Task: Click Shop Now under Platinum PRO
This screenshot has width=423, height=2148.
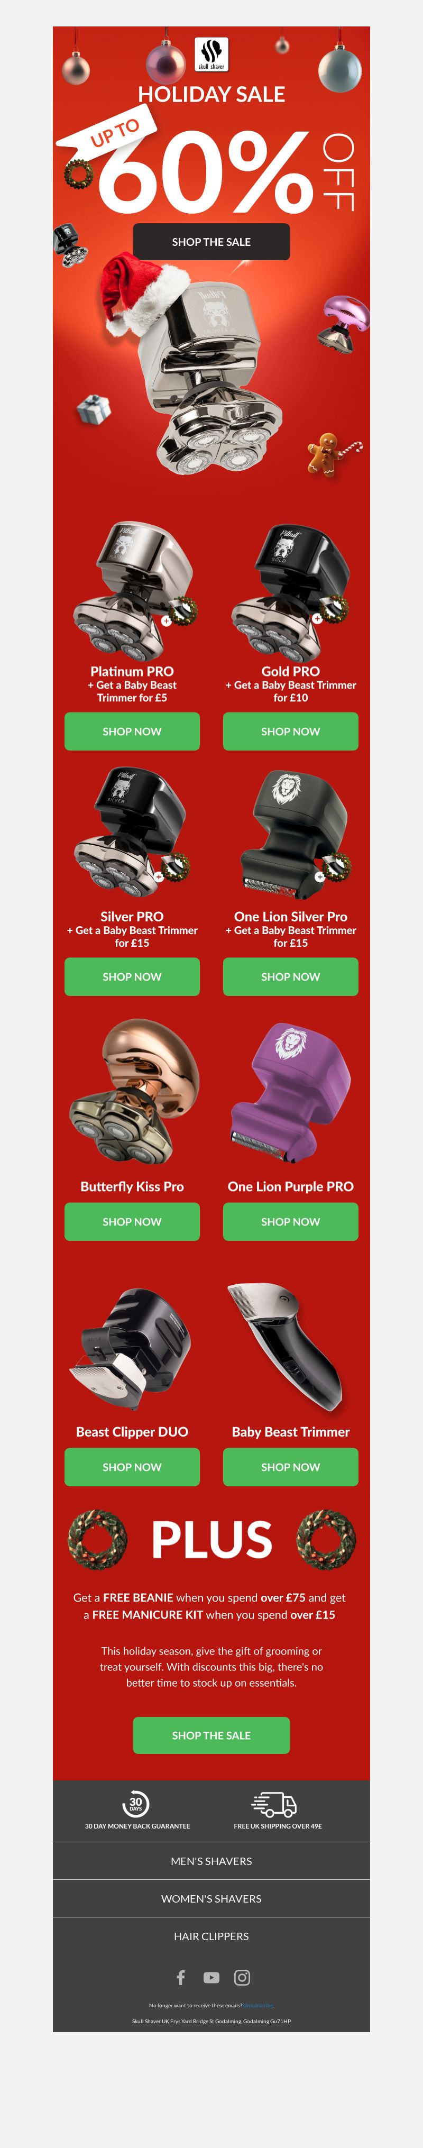Action: tap(132, 732)
